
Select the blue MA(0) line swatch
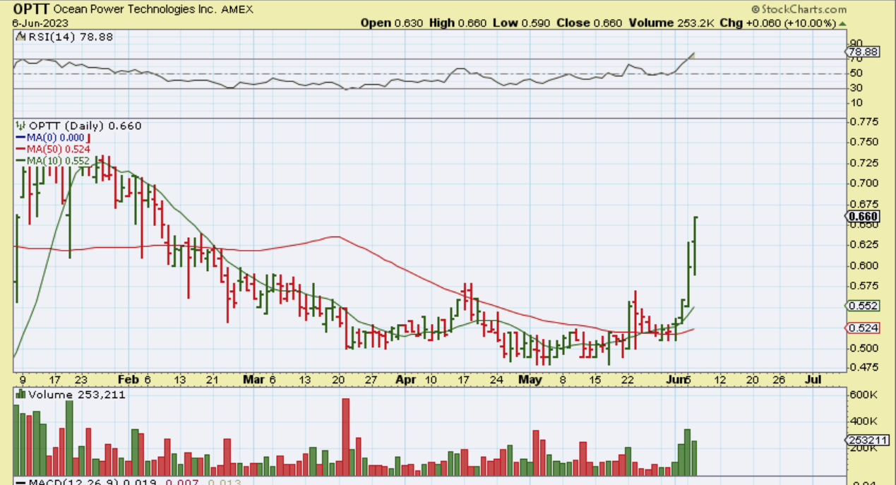(21, 138)
